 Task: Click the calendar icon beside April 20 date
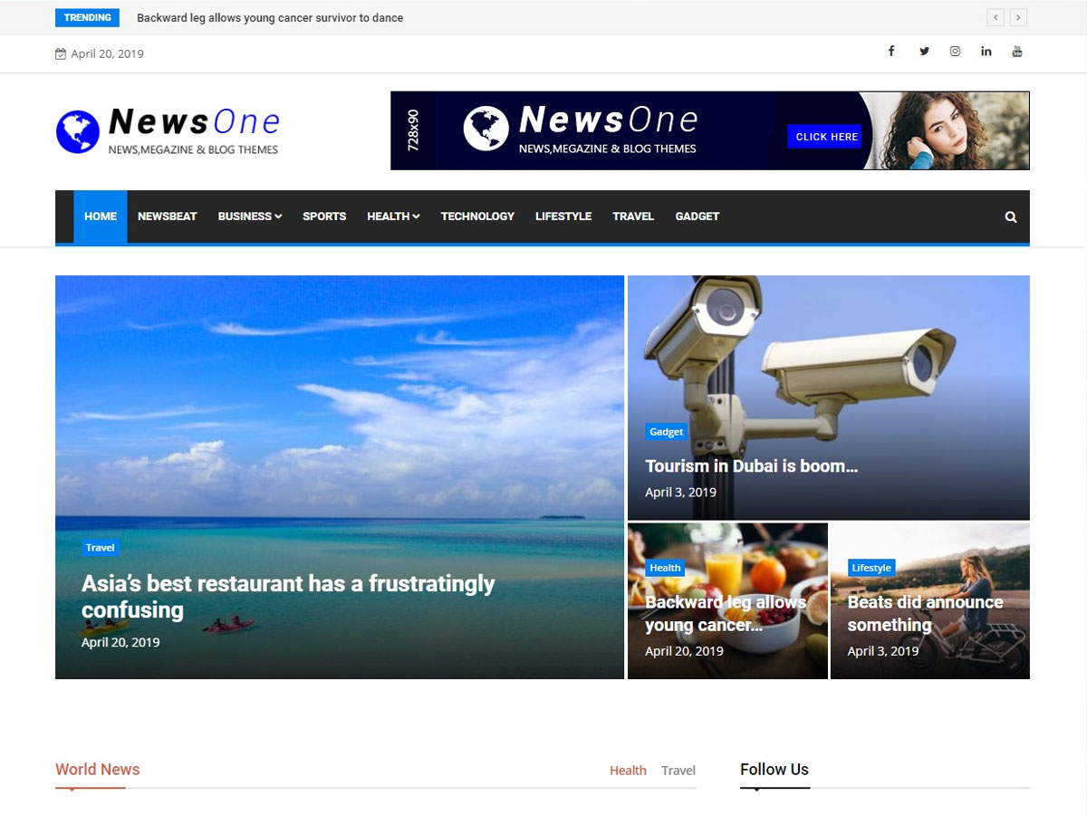(60, 53)
